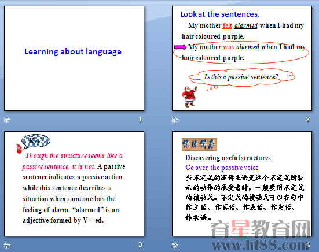319x252 pixels.
Task: Click the pink italic sentence on slide 3
Action: click(x=73, y=161)
